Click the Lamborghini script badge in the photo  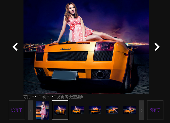click(65, 49)
